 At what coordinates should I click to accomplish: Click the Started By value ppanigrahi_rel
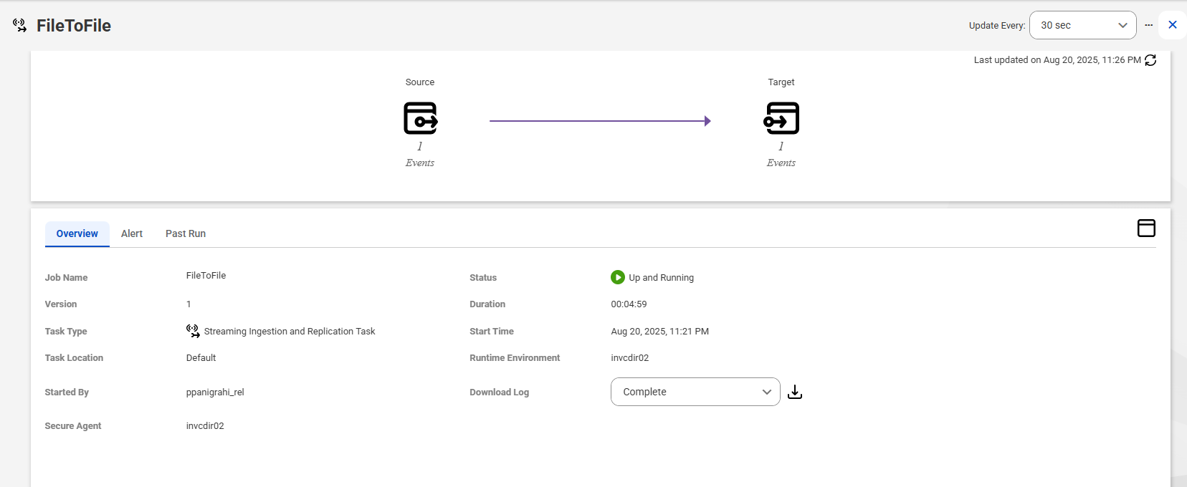coord(215,392)
